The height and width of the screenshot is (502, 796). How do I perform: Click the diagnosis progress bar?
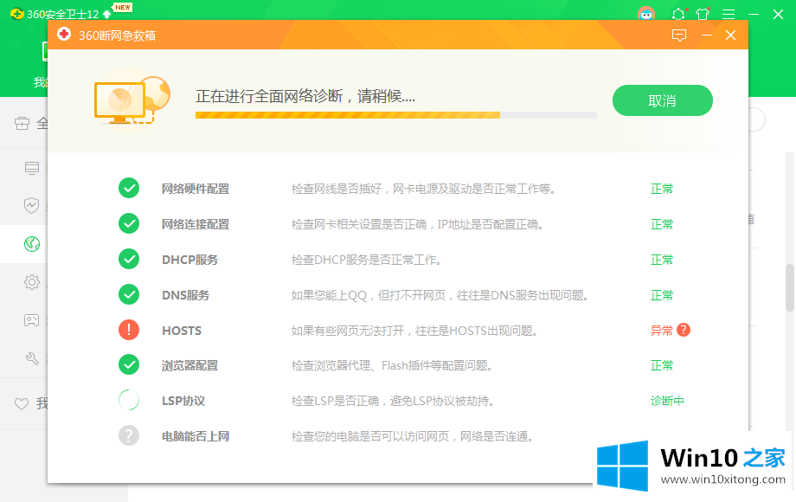(396, 115)
